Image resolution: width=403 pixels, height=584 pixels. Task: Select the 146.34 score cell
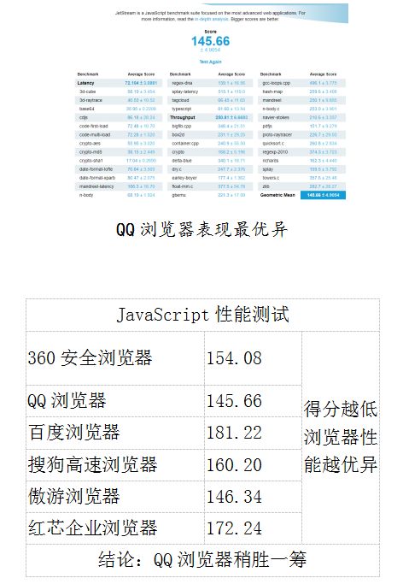[254, 497]
